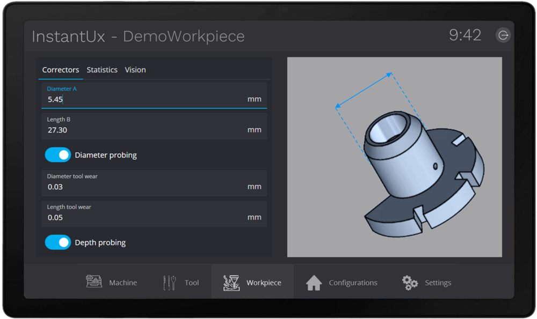Click the Settings gears icon

click(x=410, y=283)
